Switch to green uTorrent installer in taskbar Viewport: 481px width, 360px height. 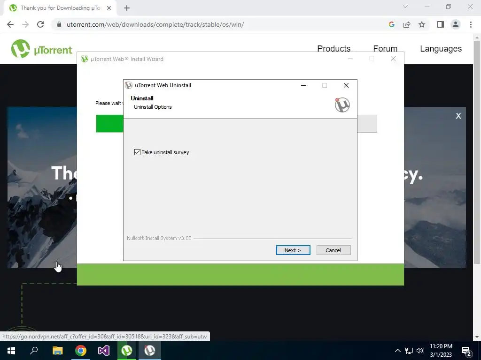click(127, 351)
